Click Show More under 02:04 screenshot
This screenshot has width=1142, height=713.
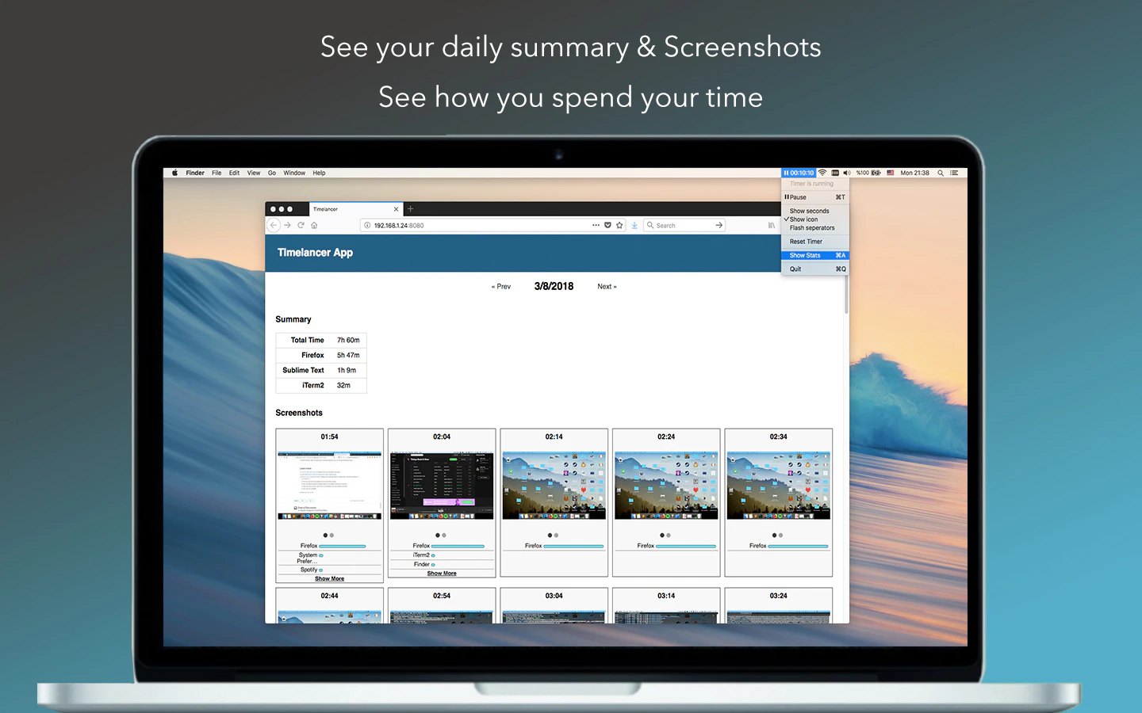[x=442, y=573]
